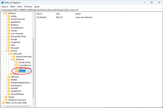Click the HKEY_LOCAL_MACHINE folder icon
163x108 pixels.
tap(3, 103)
